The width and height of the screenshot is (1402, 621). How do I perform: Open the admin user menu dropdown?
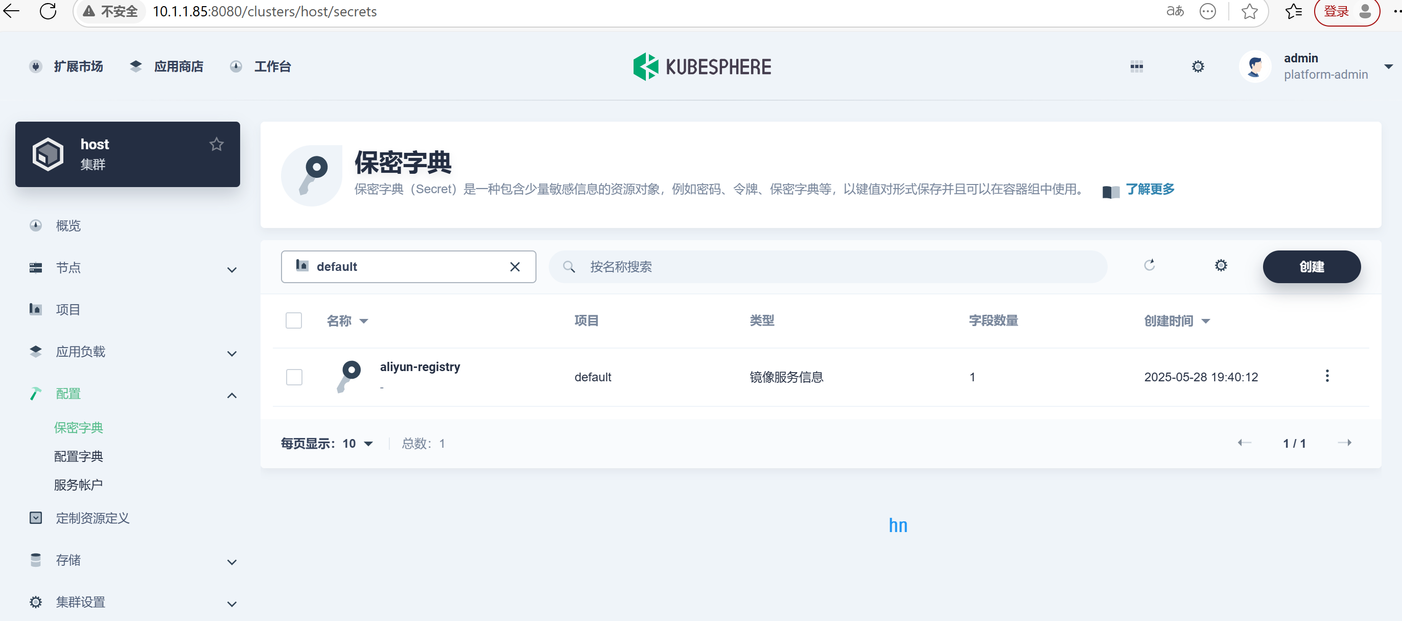[x=1388, y=67]
